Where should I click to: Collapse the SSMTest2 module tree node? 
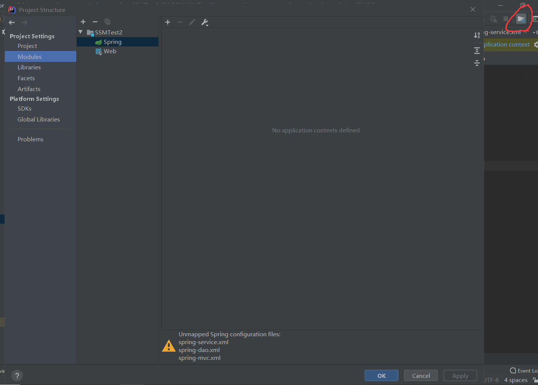(80, 32)
